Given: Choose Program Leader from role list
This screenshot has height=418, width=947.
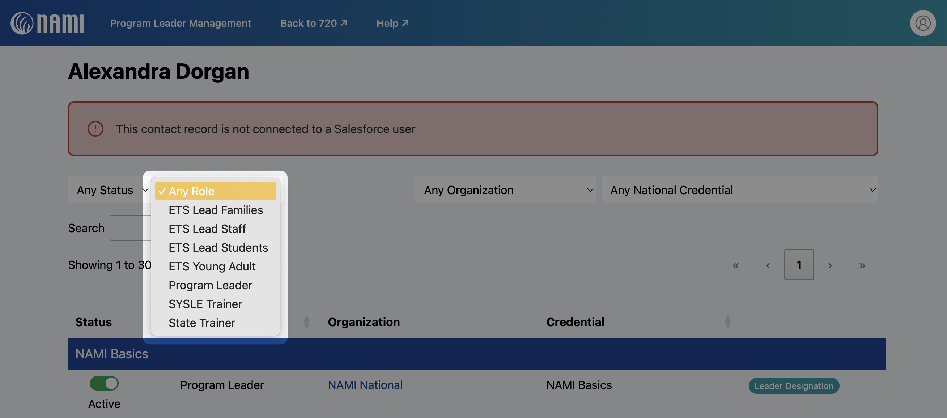Looking at the screenshot, I should pyautogui.click(x=210, y=285).
